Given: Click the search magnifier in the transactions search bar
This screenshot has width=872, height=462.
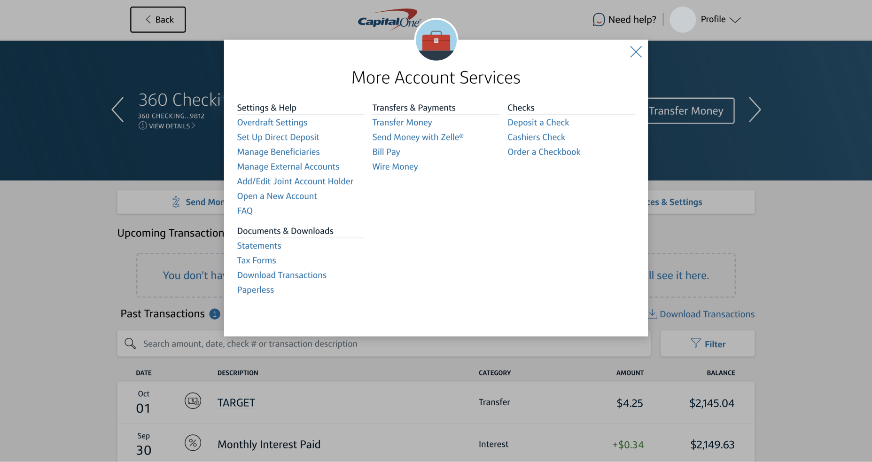Looking at the screenshot, I should (130, 344).
